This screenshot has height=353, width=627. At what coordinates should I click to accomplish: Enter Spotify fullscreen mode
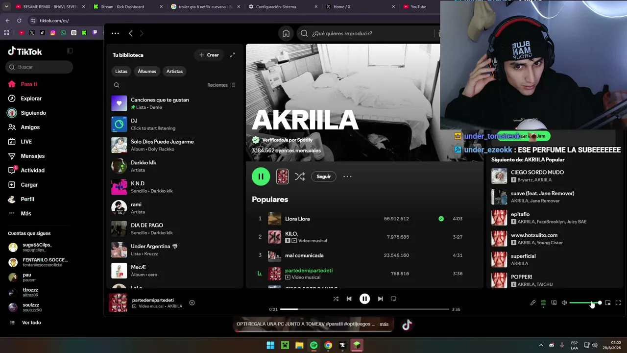[x=618, y=303]
